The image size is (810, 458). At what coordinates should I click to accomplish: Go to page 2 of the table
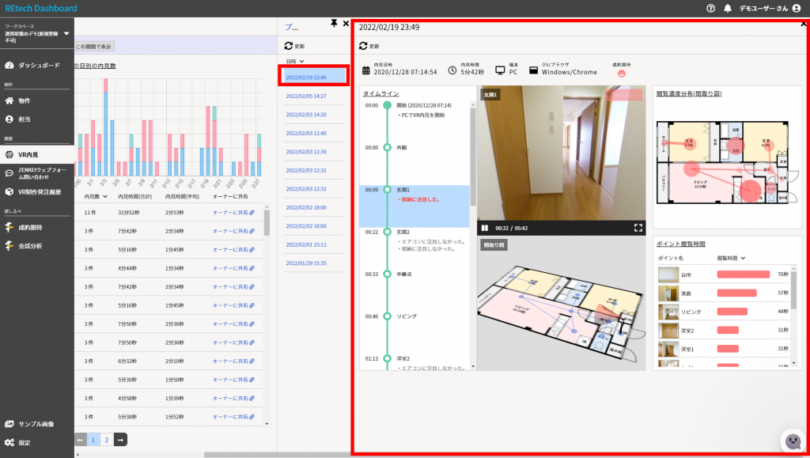point(107,440)
